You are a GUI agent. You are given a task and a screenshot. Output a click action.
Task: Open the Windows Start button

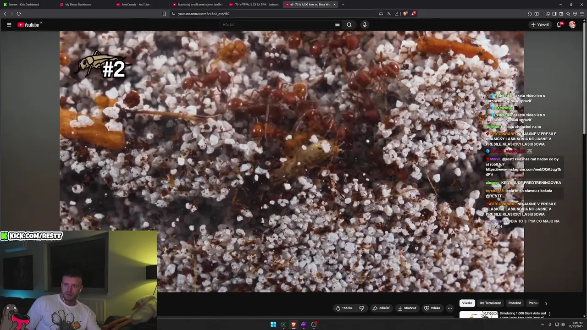273,324
